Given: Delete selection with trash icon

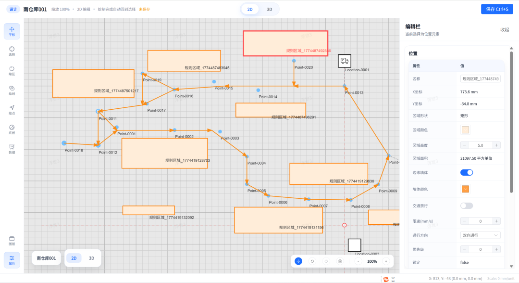Looking at the screenshot, I should pos(340,261).
